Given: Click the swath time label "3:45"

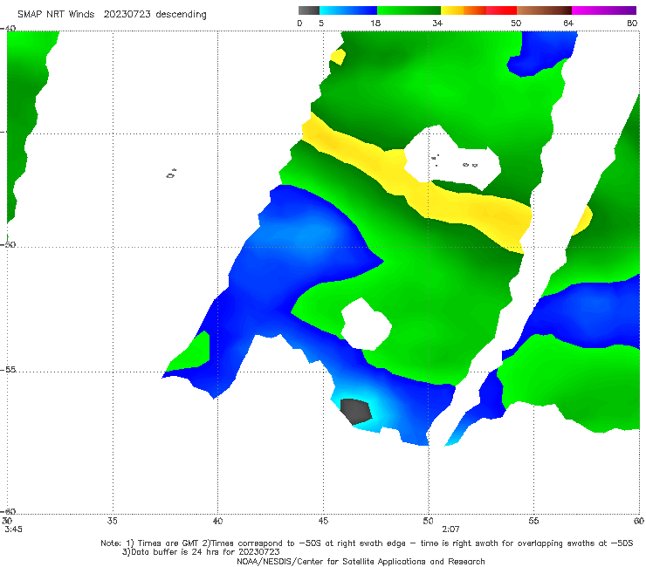Looking at the screenshot, I should pyautogui.click(x=13, y=529).
